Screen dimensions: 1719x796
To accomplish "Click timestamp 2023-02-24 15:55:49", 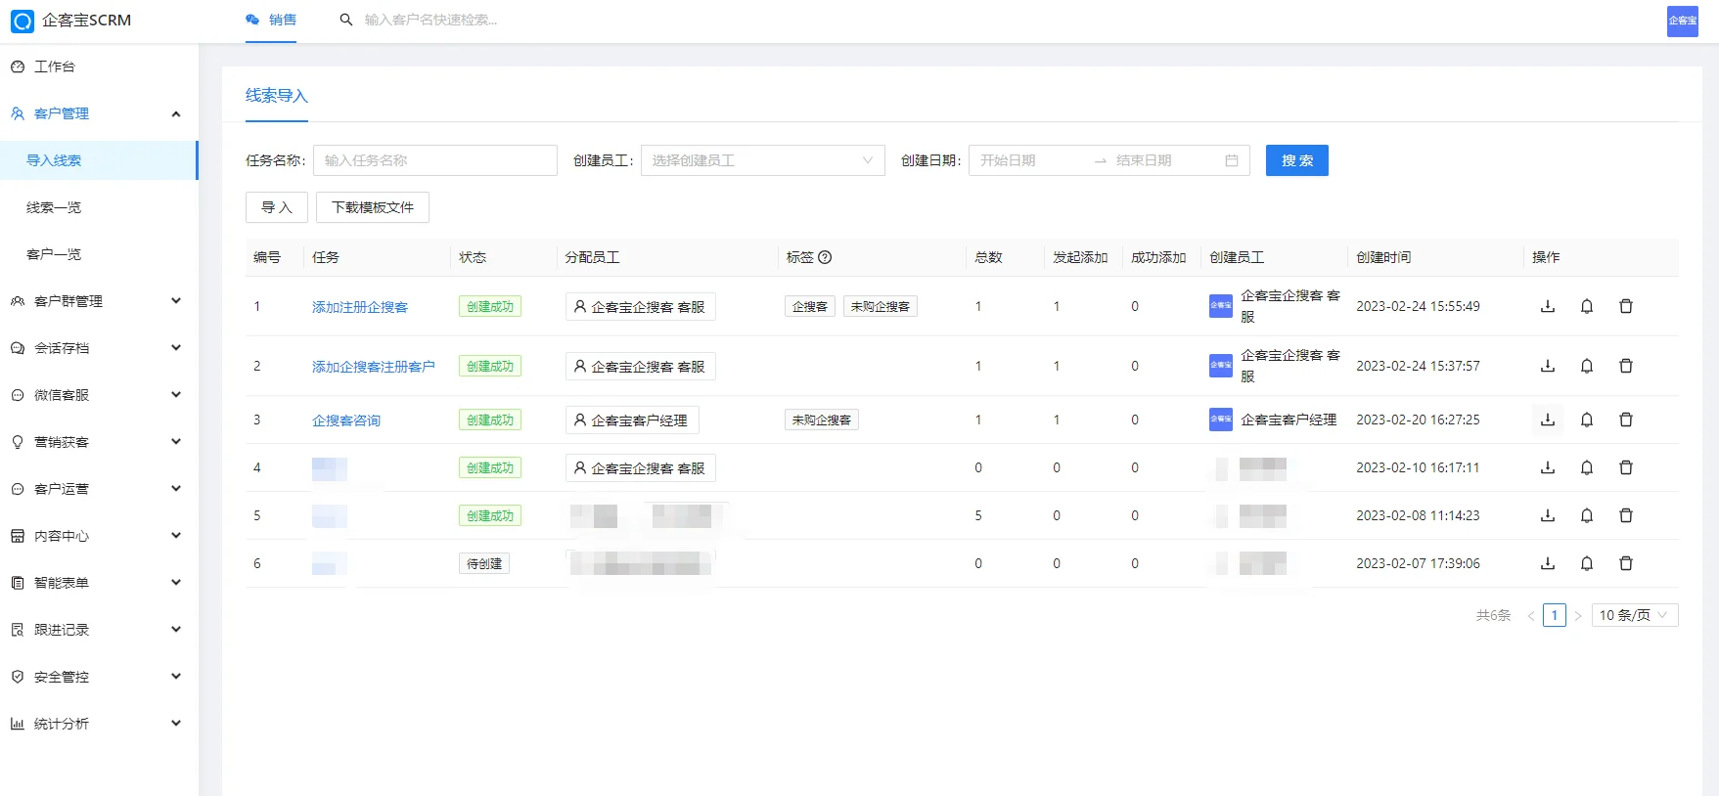I will 1418,306.
